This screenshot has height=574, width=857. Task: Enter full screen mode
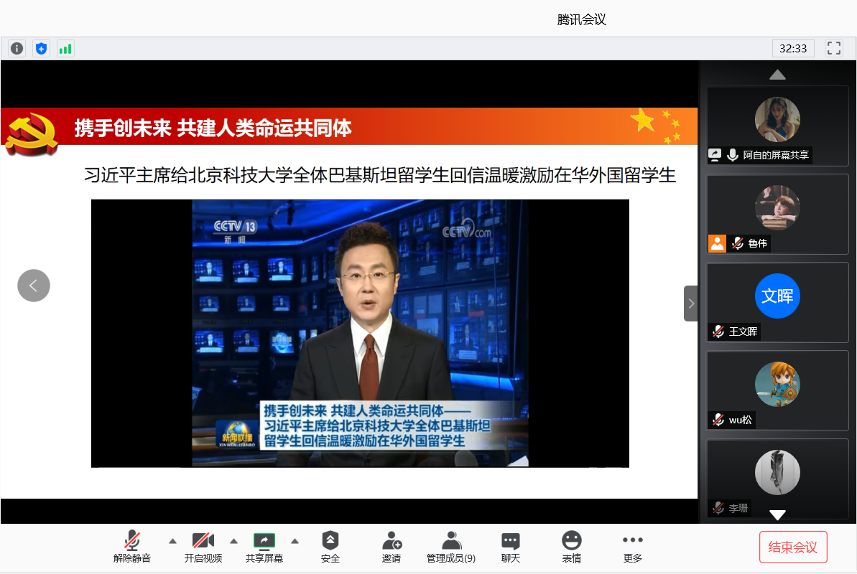833,48
